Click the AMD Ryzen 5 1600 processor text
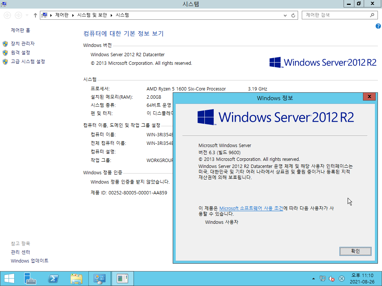This screenshot has height=286, width=382. point(186,89)
